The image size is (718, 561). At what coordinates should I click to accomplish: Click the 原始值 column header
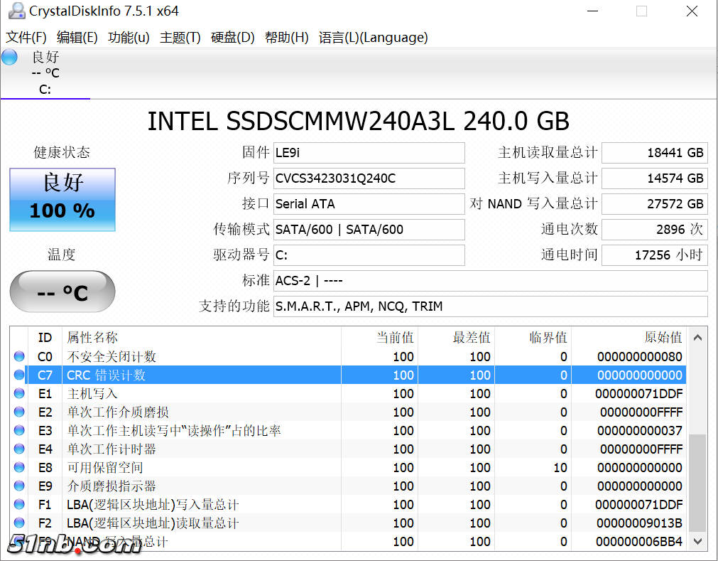tap(629, 338)
